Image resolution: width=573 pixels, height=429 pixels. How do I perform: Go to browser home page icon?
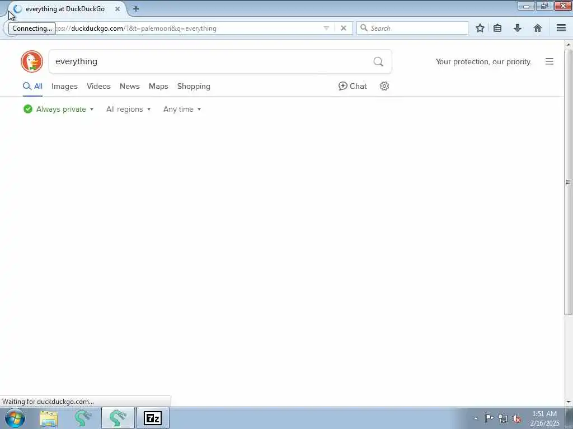click(x=538, y=28)
